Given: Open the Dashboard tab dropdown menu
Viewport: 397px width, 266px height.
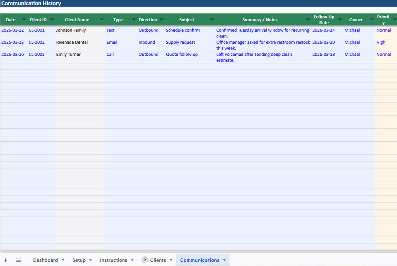Looking at the screenshot, I should point(63,260).
